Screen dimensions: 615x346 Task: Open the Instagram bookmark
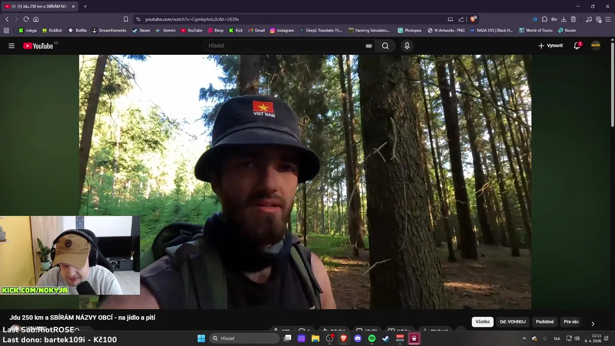282,30
